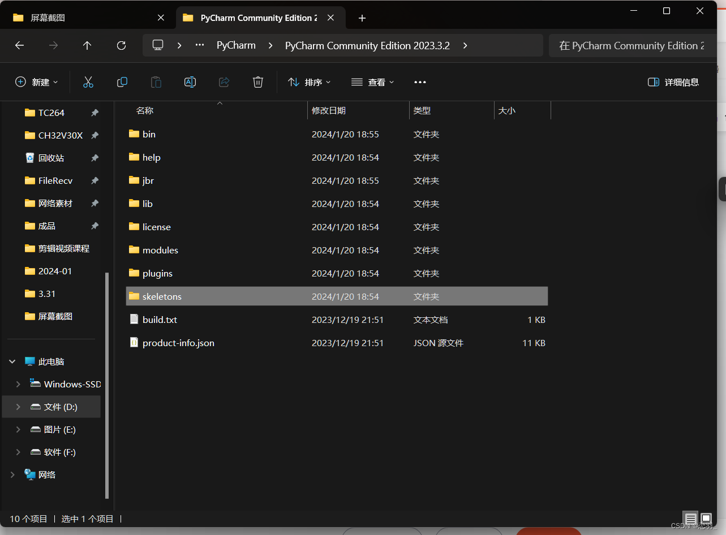Click PyCharm Community Edition 2023.3.2 breadcrumb
Viewport: 726px width, 535px height.
tap(367, 45)
